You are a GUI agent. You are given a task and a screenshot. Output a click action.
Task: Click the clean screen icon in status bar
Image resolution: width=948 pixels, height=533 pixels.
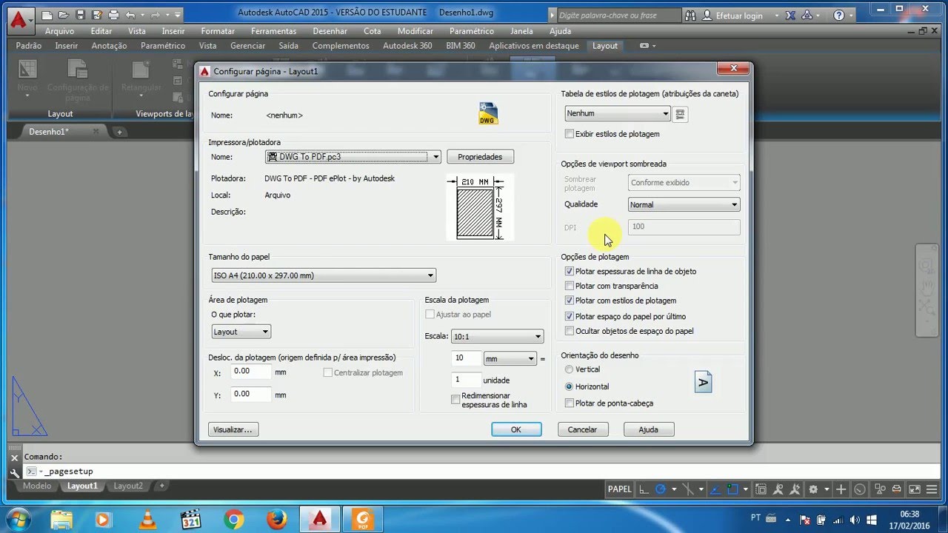914,489
